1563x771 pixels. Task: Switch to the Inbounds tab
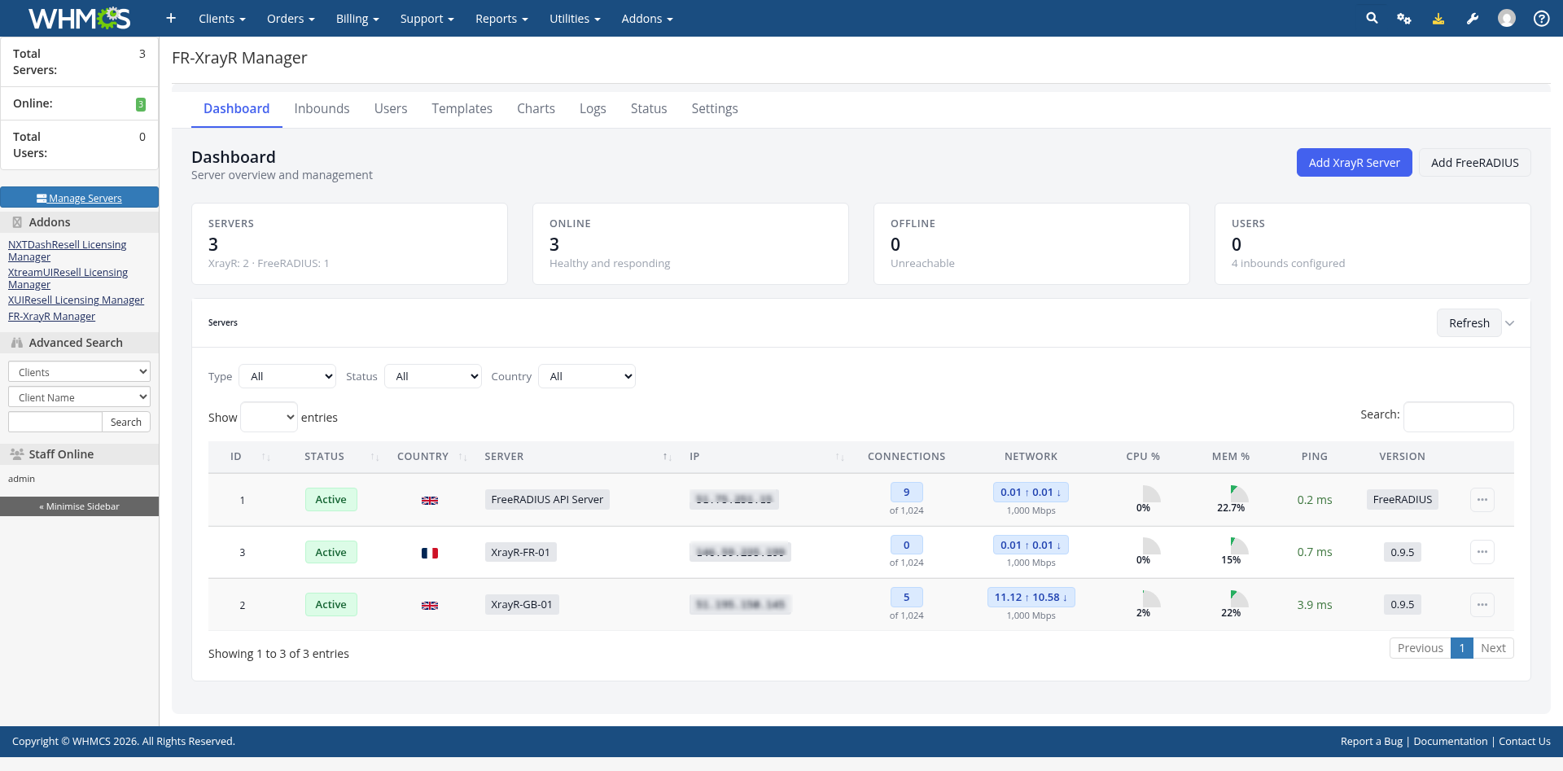322,108
